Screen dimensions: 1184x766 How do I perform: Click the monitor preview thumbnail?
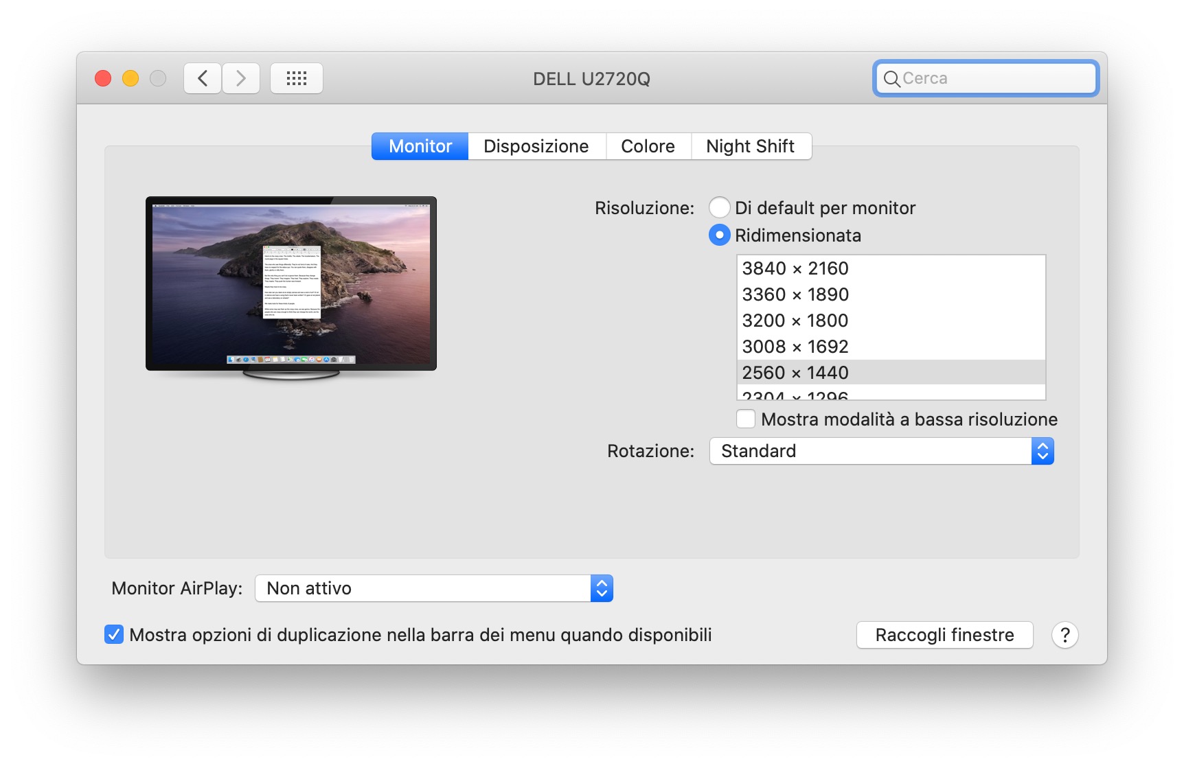pos(291,288)
